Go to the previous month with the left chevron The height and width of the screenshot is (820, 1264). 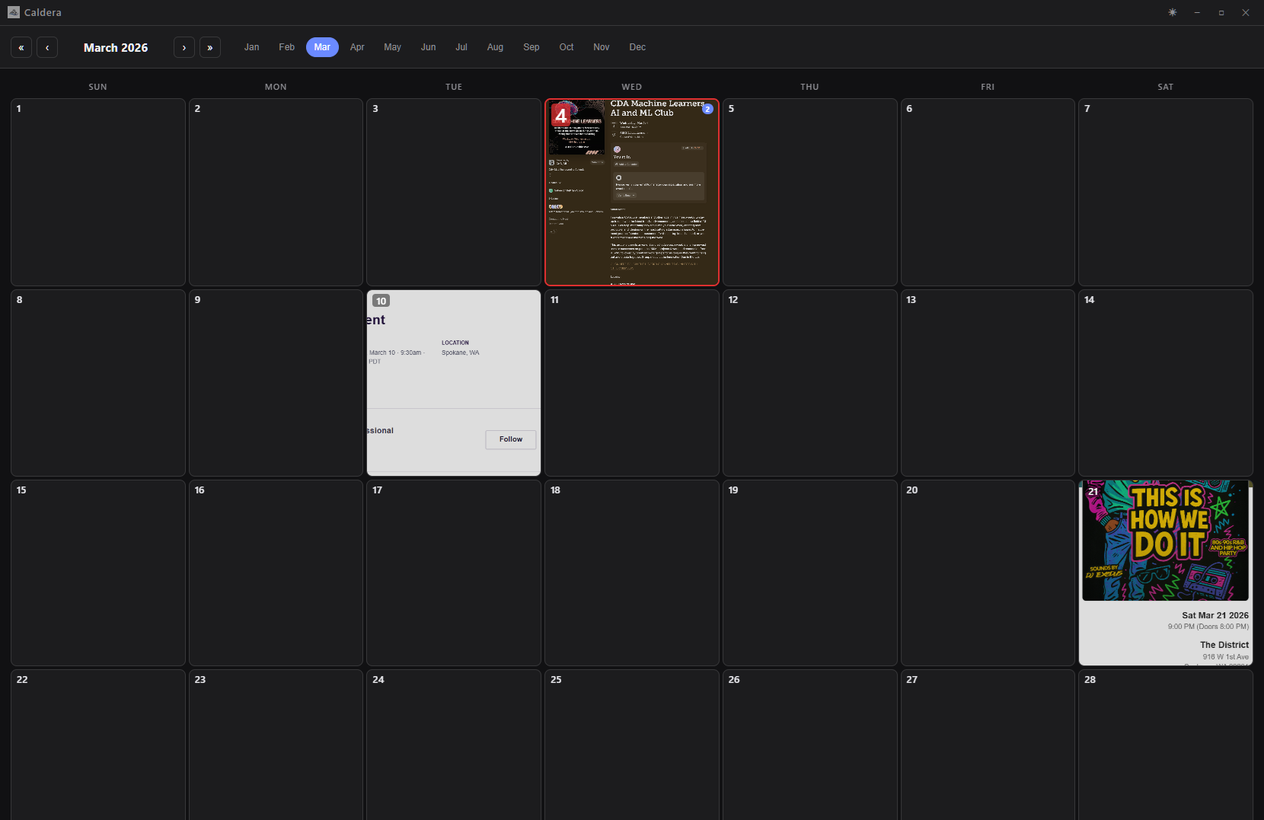click(x=47, y=47)
